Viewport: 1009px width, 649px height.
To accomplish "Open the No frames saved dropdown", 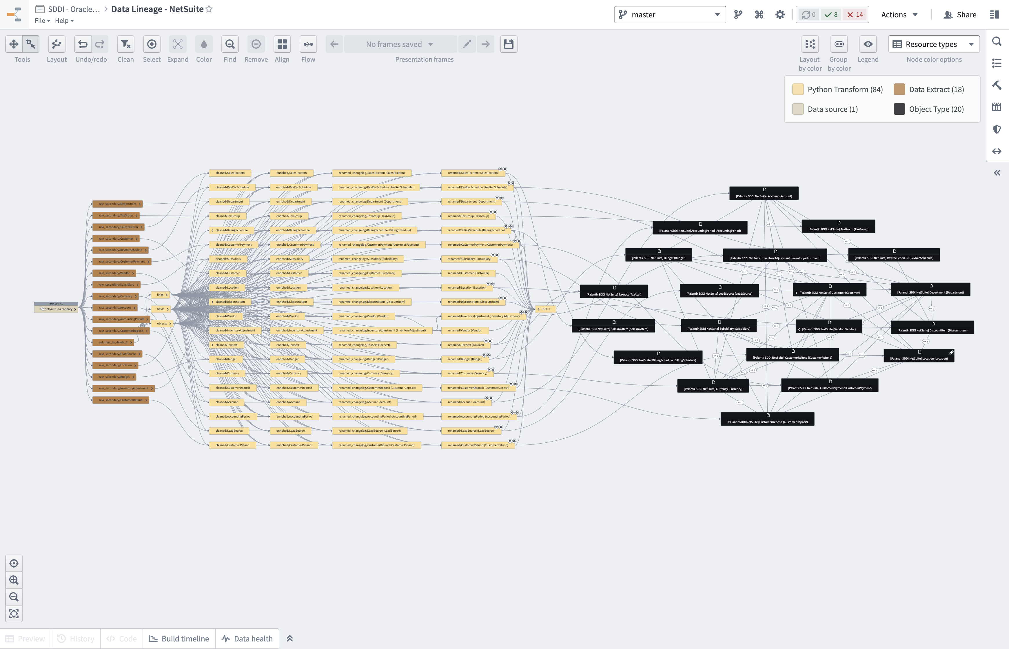I will pyautogui.click(x=400, y=44).
